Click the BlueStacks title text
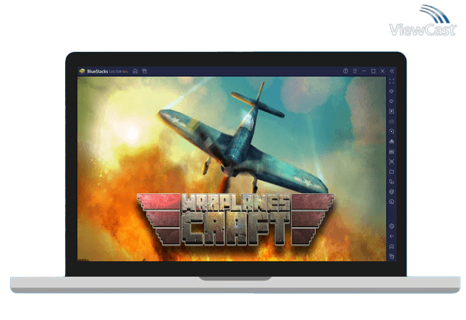The image size is (466, 320). 98,71
